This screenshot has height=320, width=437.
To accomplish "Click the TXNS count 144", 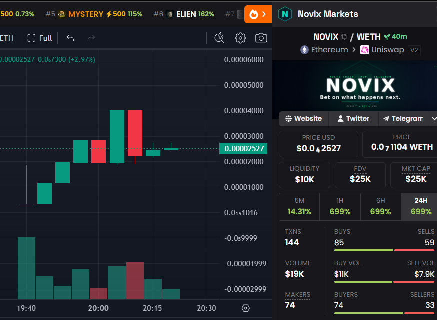I will tap(292, 242).
